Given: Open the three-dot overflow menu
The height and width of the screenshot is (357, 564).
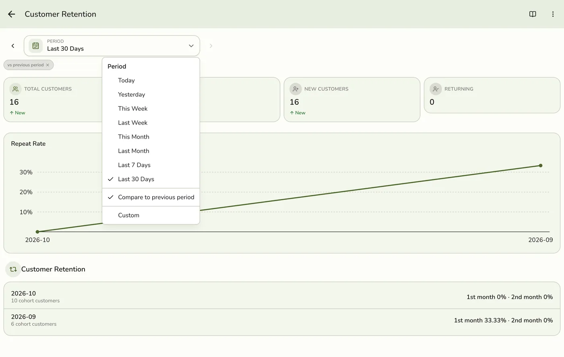Looking at the screenshot, I should pyautogui.click(x=553, y=14).
